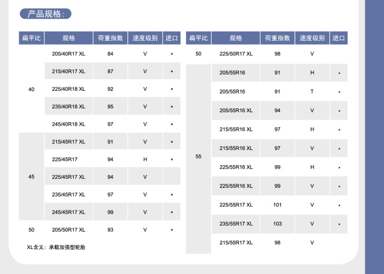This screenshot has height=274, width=384.
Task: Select the 215/45R17 XL spec cell
Action: click(69, 142)
